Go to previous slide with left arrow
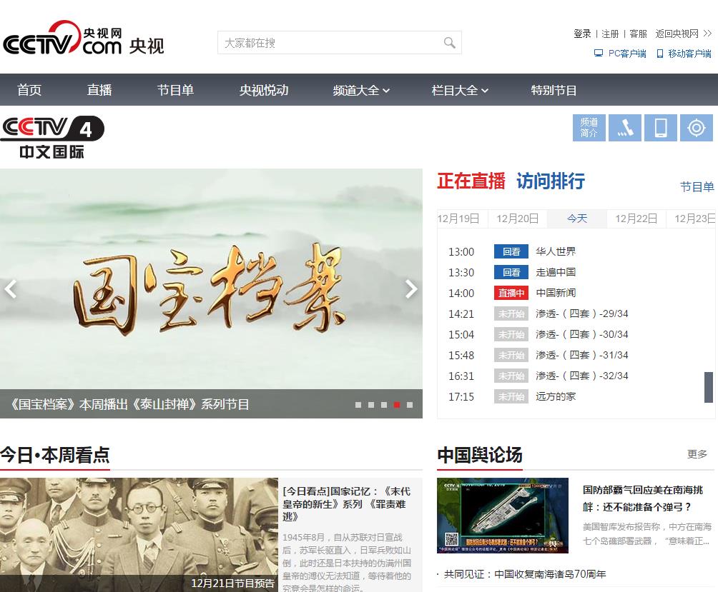The image size is (718, 592). pyautogui.click(x=11, y=289)
